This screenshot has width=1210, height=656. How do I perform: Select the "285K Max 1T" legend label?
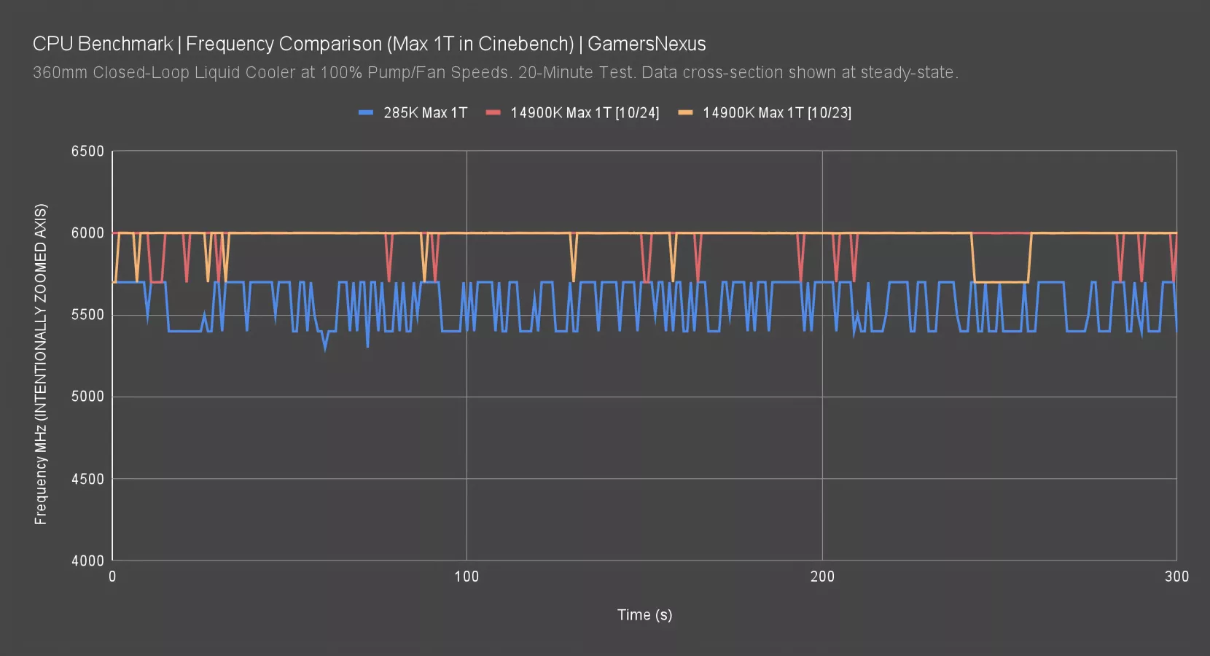[x=425, y=113]
